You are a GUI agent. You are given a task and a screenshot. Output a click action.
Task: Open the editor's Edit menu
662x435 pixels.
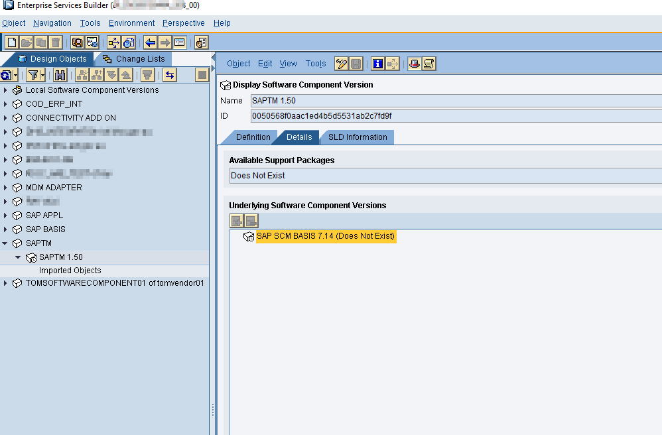click(x=265, y=64)
